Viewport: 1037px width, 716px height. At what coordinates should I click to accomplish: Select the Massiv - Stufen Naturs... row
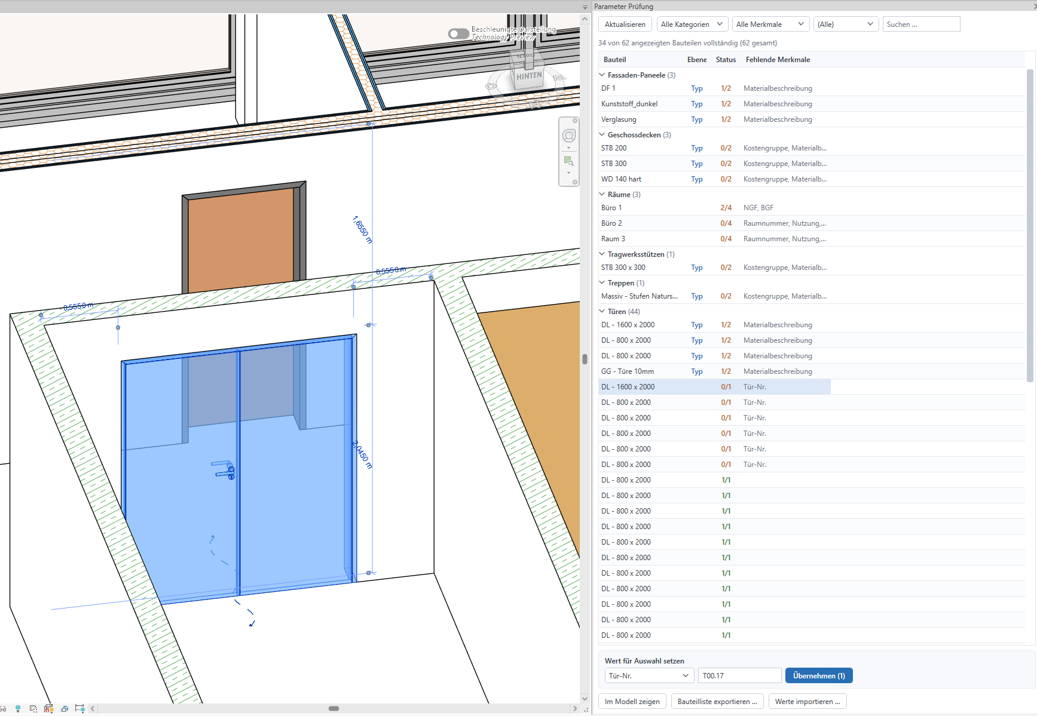tap(812, 296)
